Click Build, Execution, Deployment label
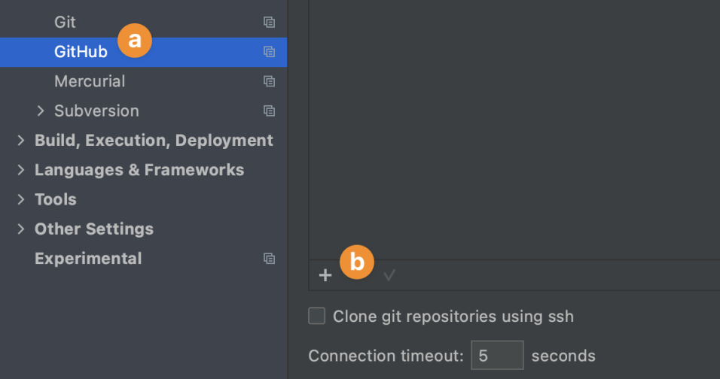This screenshot has width=720, height=379. point(154,140)
